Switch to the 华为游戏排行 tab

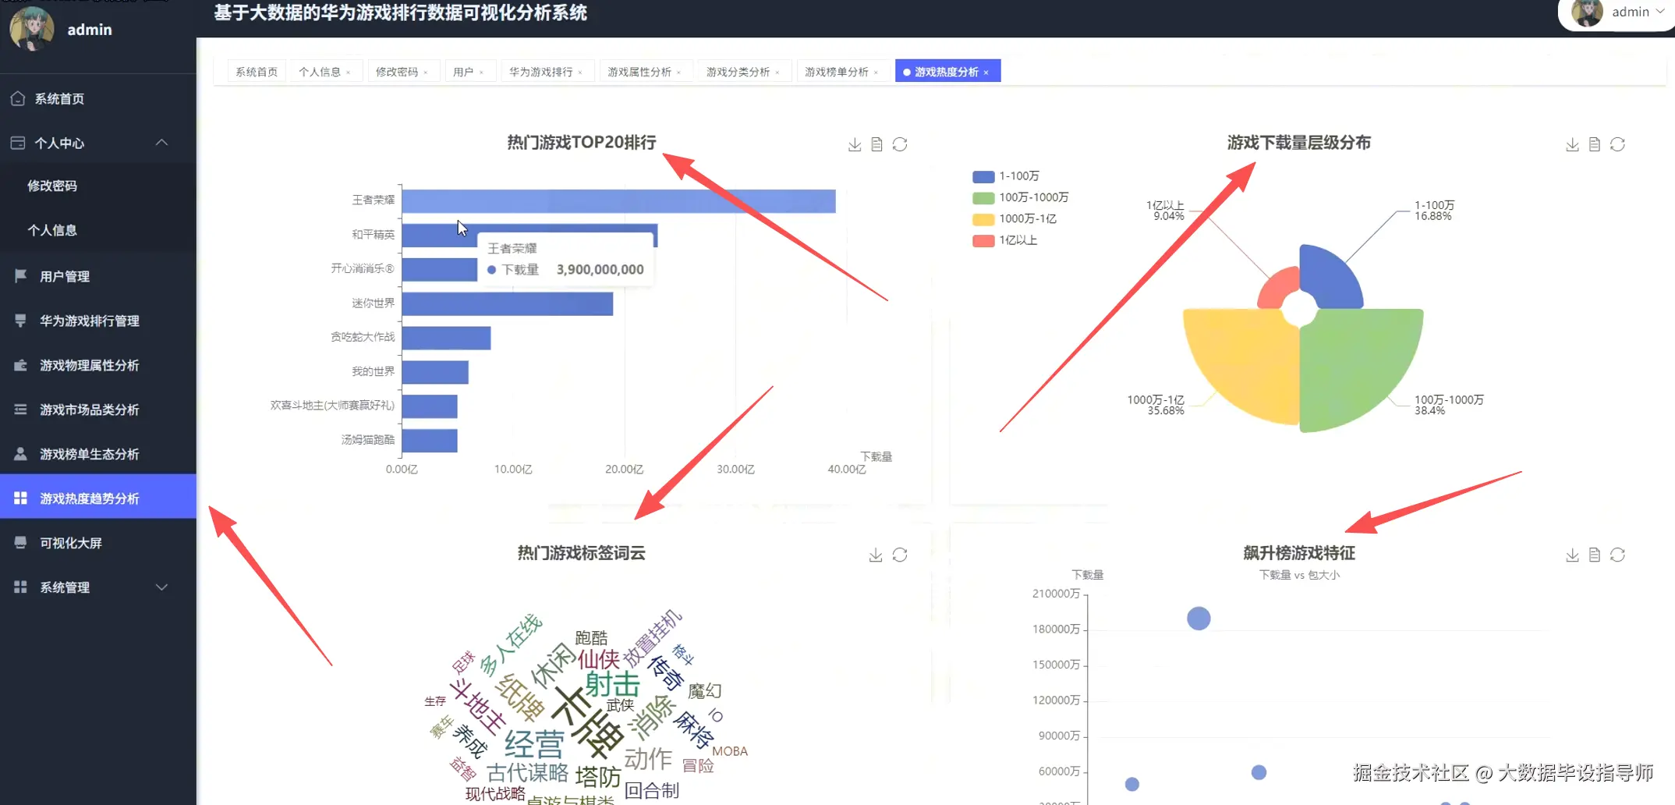542,71
